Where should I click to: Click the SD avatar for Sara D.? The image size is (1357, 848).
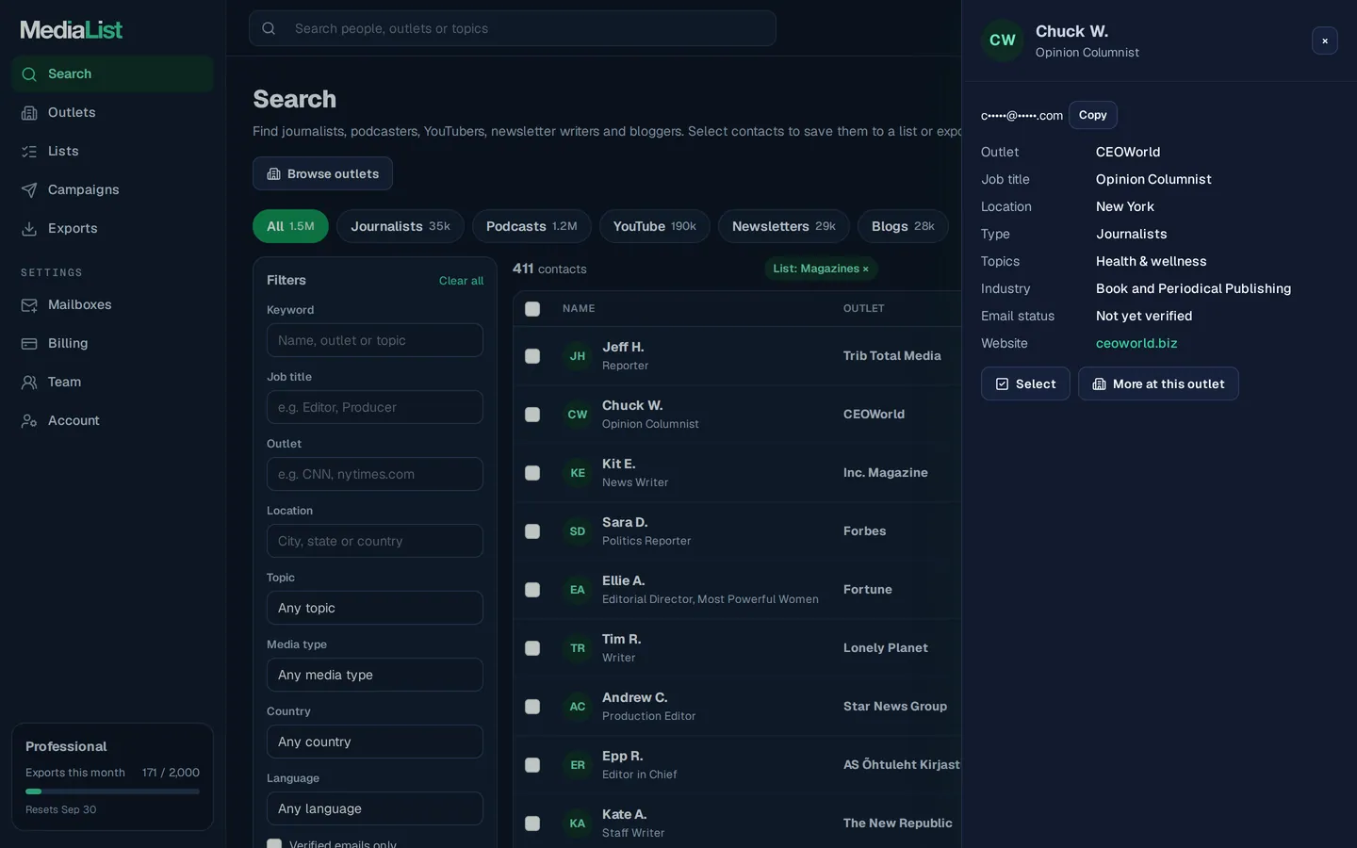(578, 531)
